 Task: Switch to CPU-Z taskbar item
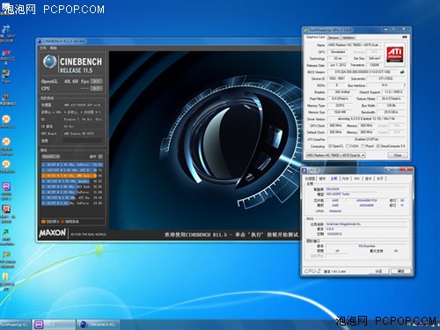click(x=54, y=325)
